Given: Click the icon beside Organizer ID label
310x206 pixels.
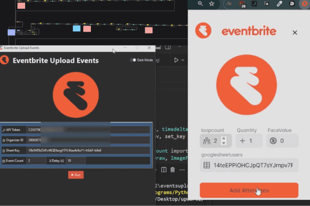Looking at the screenshot, I should coord(4,140).
